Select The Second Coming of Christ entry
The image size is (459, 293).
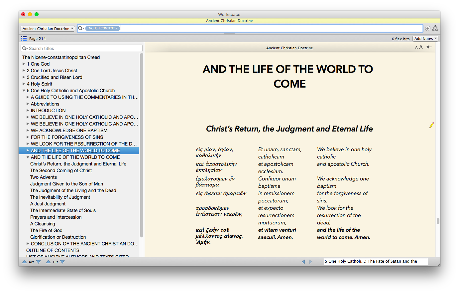point(61,170)
